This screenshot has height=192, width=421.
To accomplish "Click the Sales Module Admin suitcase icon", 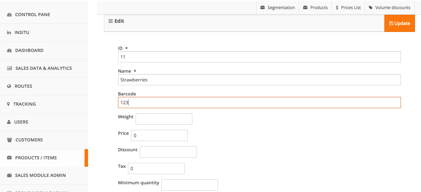I will pyautogui.click(x=10, y=176).
